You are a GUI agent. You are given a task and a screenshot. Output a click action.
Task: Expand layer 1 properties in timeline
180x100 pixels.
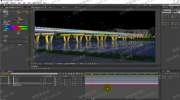[7, 78]
